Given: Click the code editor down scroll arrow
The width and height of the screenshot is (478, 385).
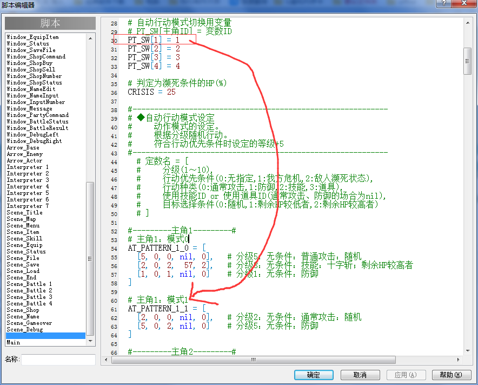Looking at the screenshot, I should point(468,351).
